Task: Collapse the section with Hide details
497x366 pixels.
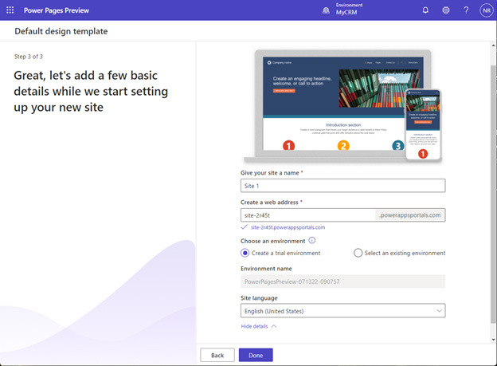Action: click(x=259, y=326)
